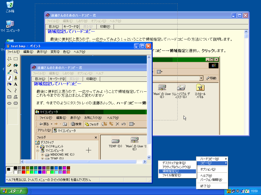Image resolution: width=261 pixels, height=195 pixels.
Task: Pick the Rounded Rectangle shape tool
Action: (16, 103)
